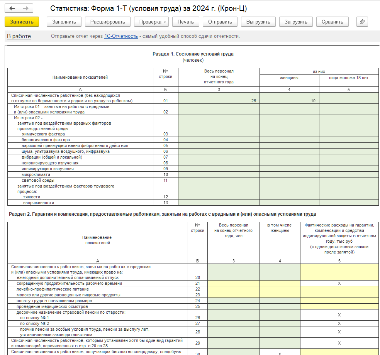Select row 01 women cell with 10
The height and width of the screenshot is (355, 380).
coord(289,98)
